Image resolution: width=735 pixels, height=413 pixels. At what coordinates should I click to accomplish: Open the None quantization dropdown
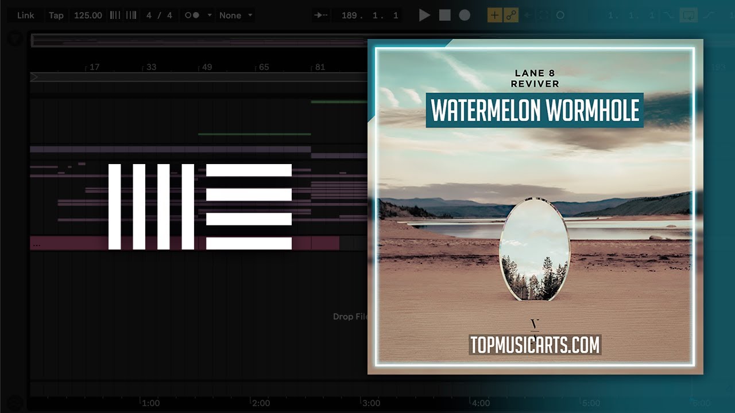pos(235,15)
